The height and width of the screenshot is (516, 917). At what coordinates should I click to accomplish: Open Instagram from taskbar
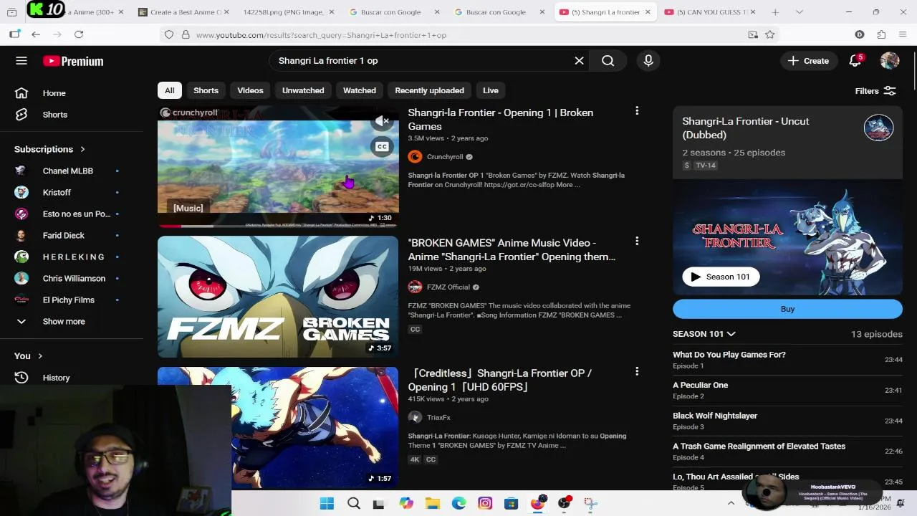tap(485, 503)
